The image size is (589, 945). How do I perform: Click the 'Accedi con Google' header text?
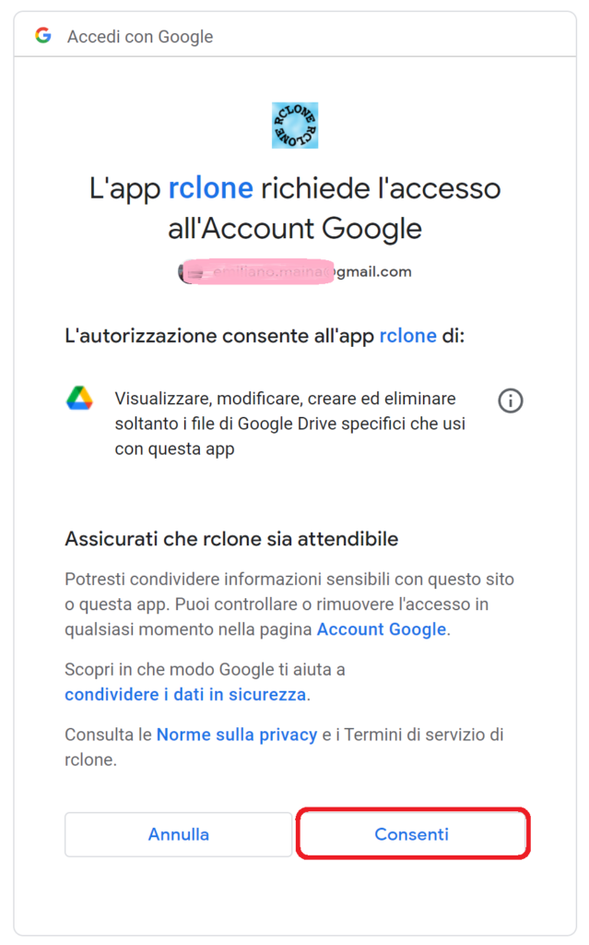tap(140, 37)
